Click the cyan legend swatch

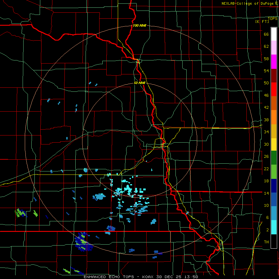click(274, 227)
